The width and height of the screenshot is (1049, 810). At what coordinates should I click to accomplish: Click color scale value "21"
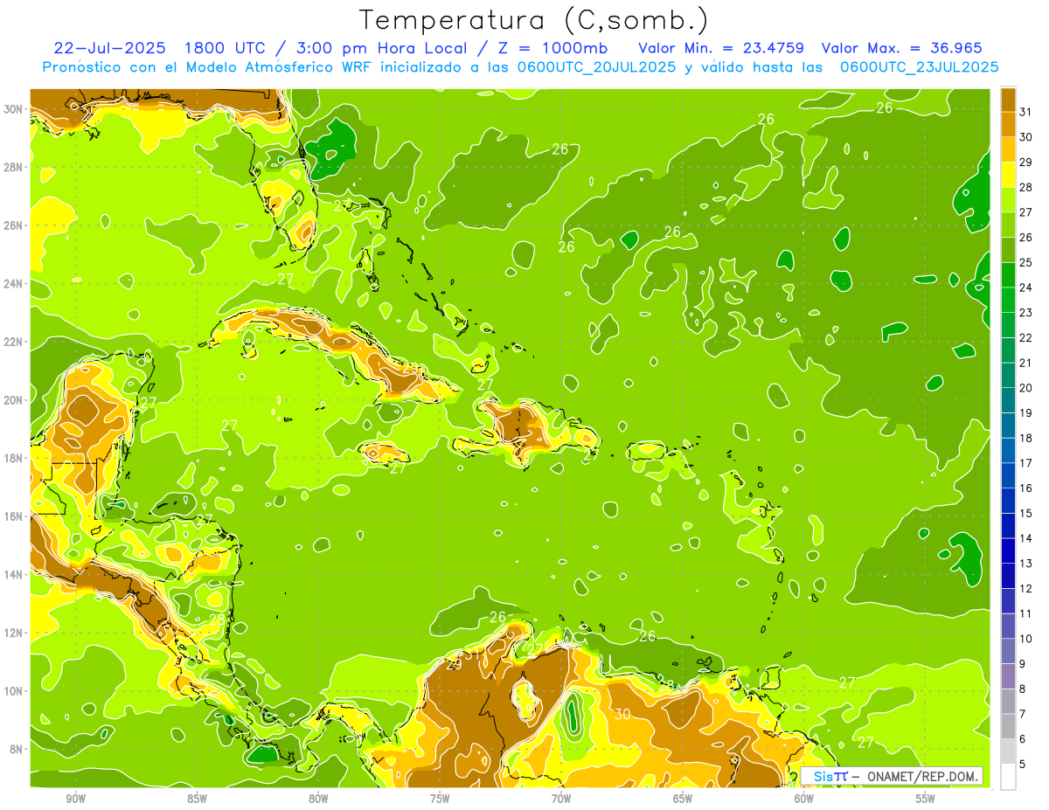pos(1026,363)
